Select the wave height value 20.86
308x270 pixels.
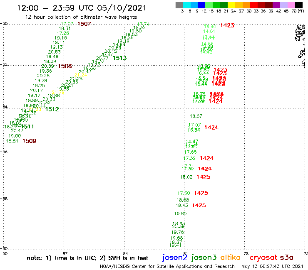coord(72,82)
